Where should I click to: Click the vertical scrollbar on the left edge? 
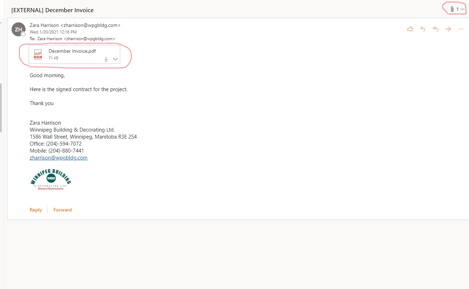click(1, 108)
